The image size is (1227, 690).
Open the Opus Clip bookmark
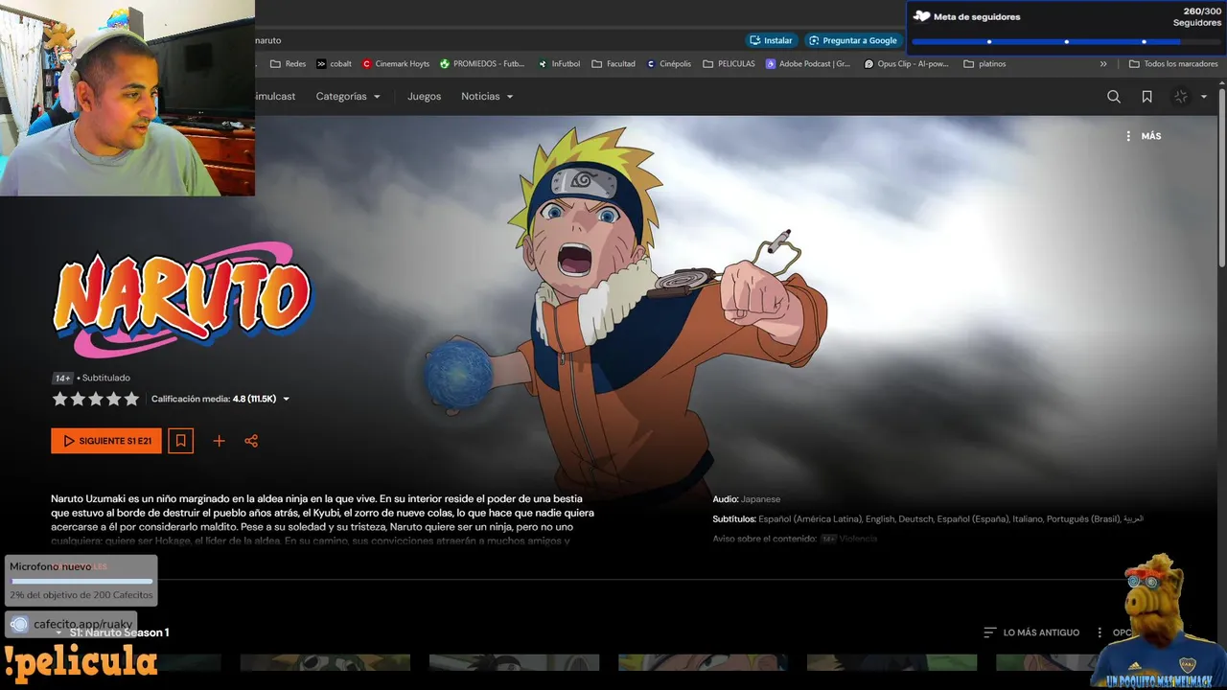point(907,64)
